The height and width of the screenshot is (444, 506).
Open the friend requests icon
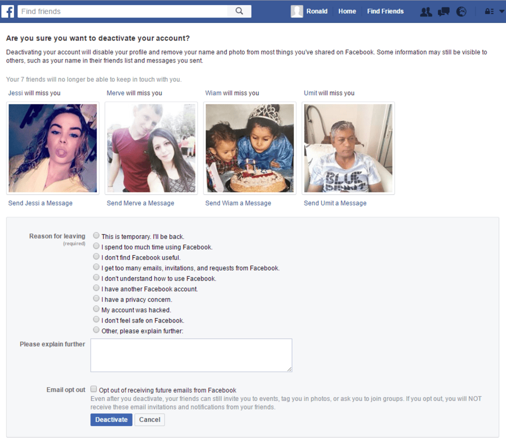pyautogui.click(x=426, y=11)
